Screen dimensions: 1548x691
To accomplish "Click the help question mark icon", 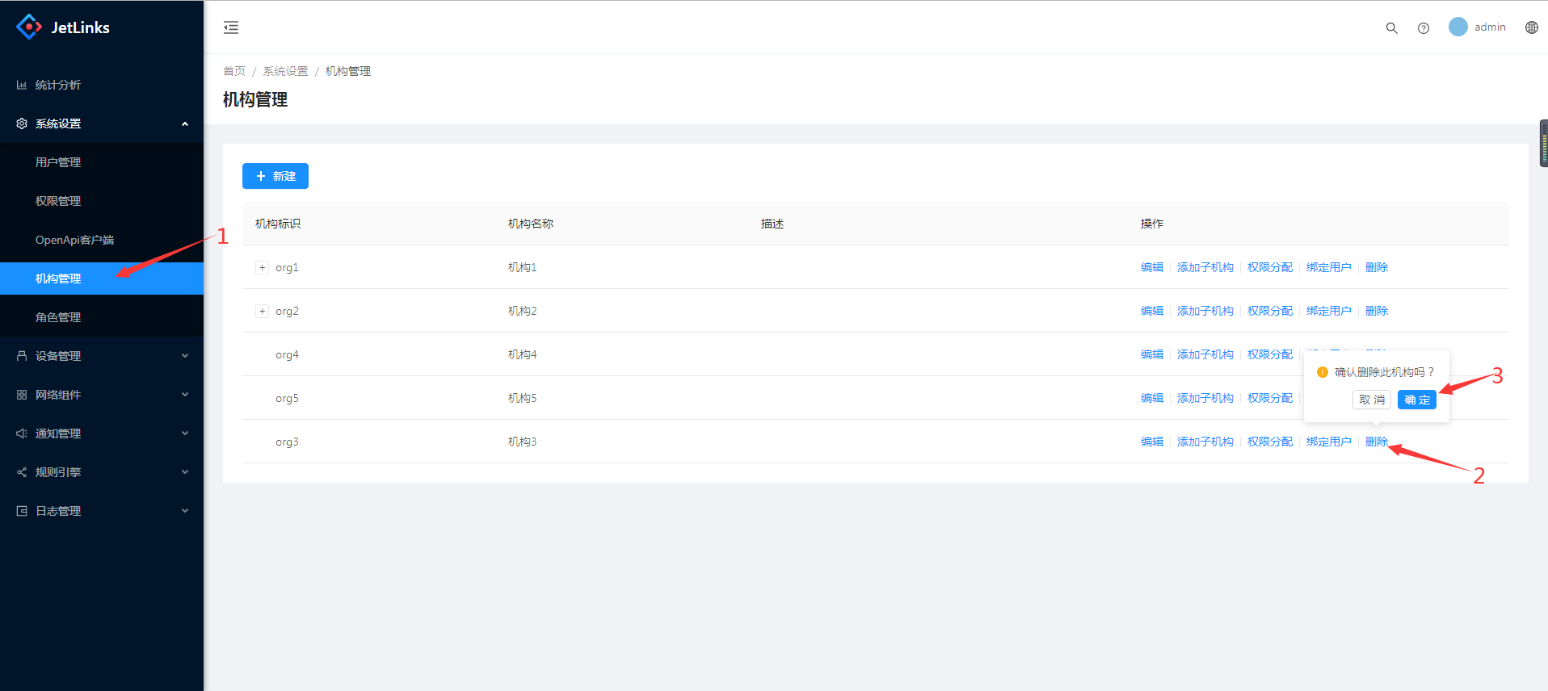I will coord(1423,27).
